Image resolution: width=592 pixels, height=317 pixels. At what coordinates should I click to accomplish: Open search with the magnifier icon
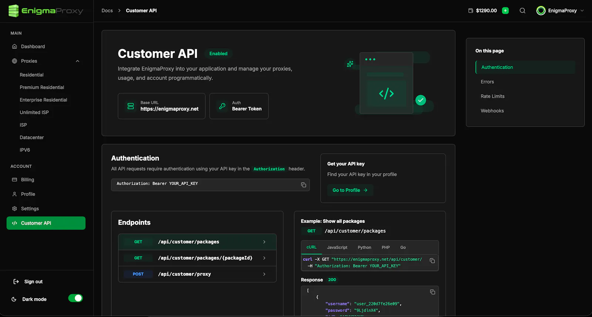[522, 11]
